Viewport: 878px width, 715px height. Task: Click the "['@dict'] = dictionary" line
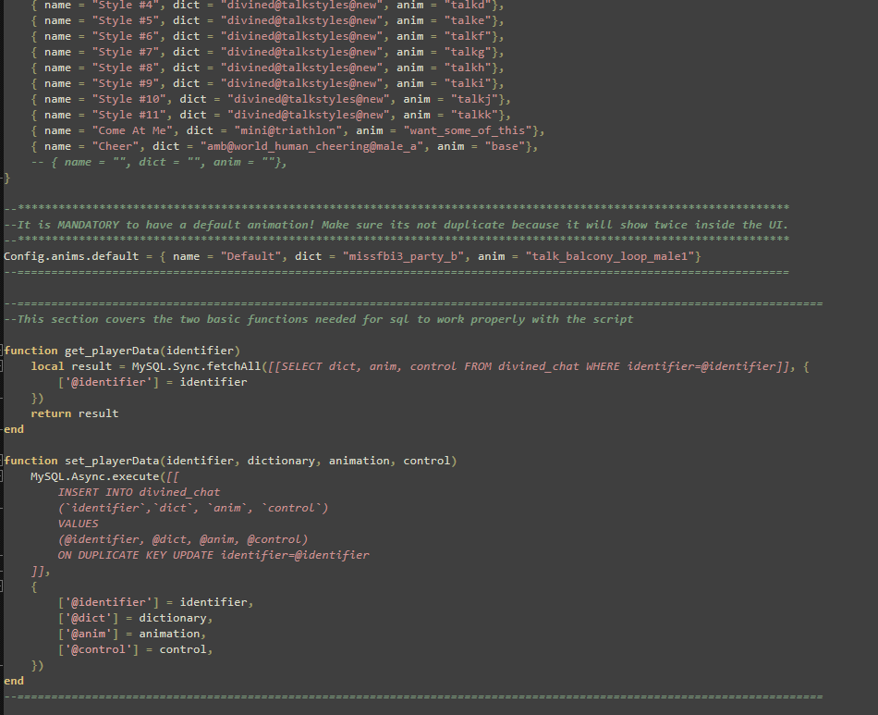[136, 618]
